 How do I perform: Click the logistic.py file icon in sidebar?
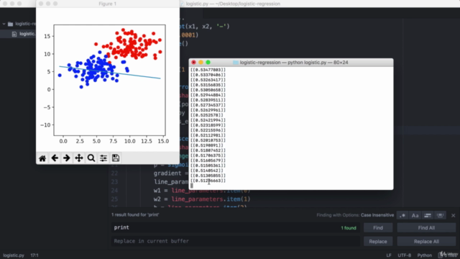[x=14, y=34]
